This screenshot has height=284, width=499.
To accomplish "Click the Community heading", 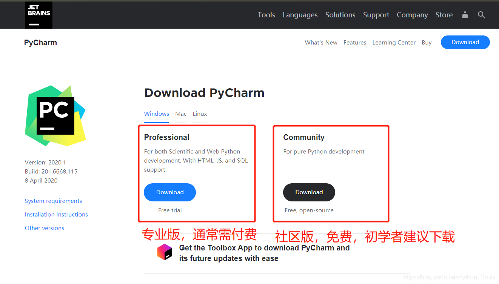I will 304,137.
